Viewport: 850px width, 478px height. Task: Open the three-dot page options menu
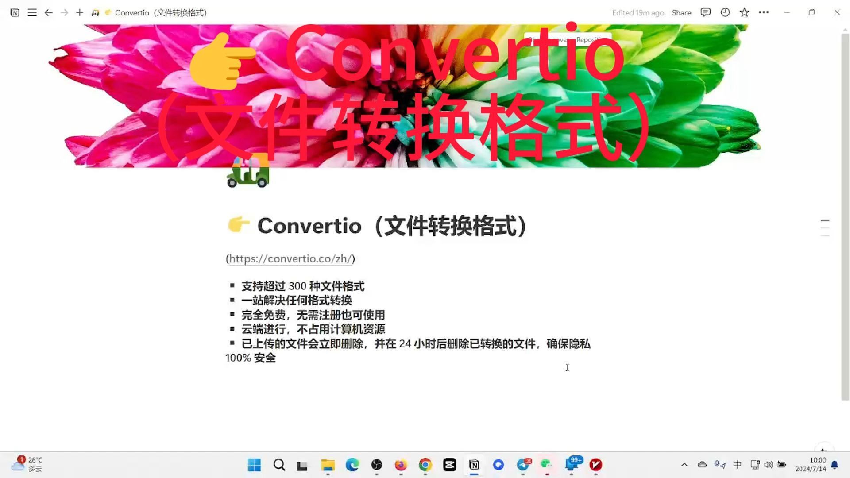[764, 12]
